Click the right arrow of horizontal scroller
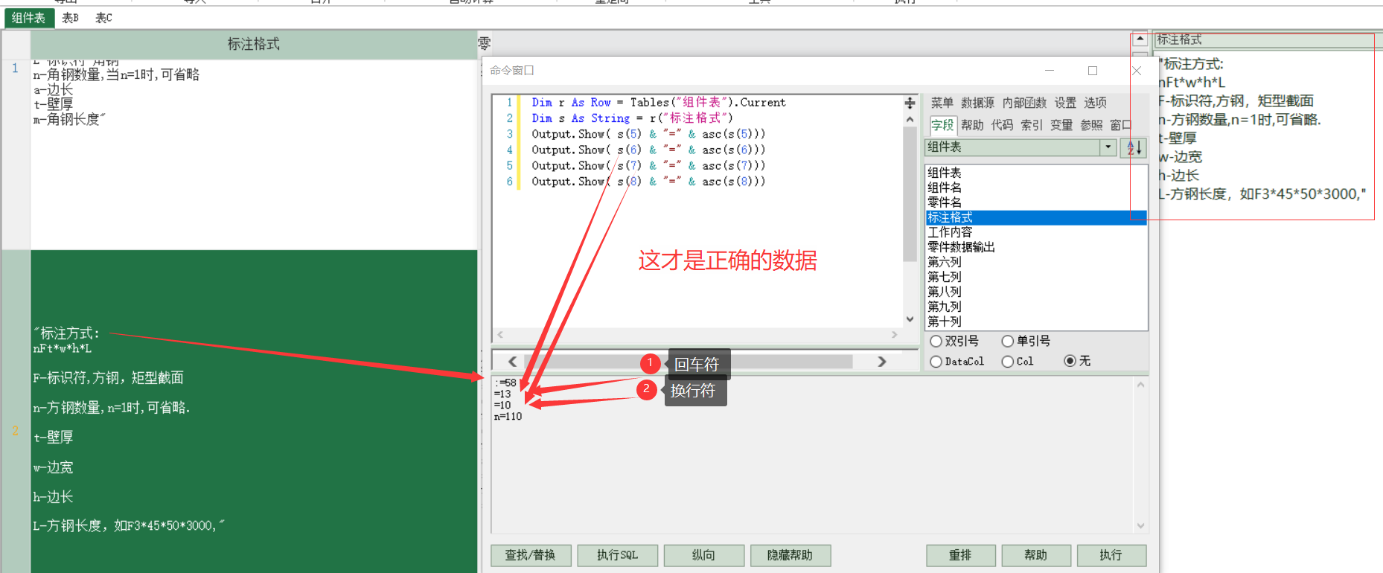 [882, 362]
